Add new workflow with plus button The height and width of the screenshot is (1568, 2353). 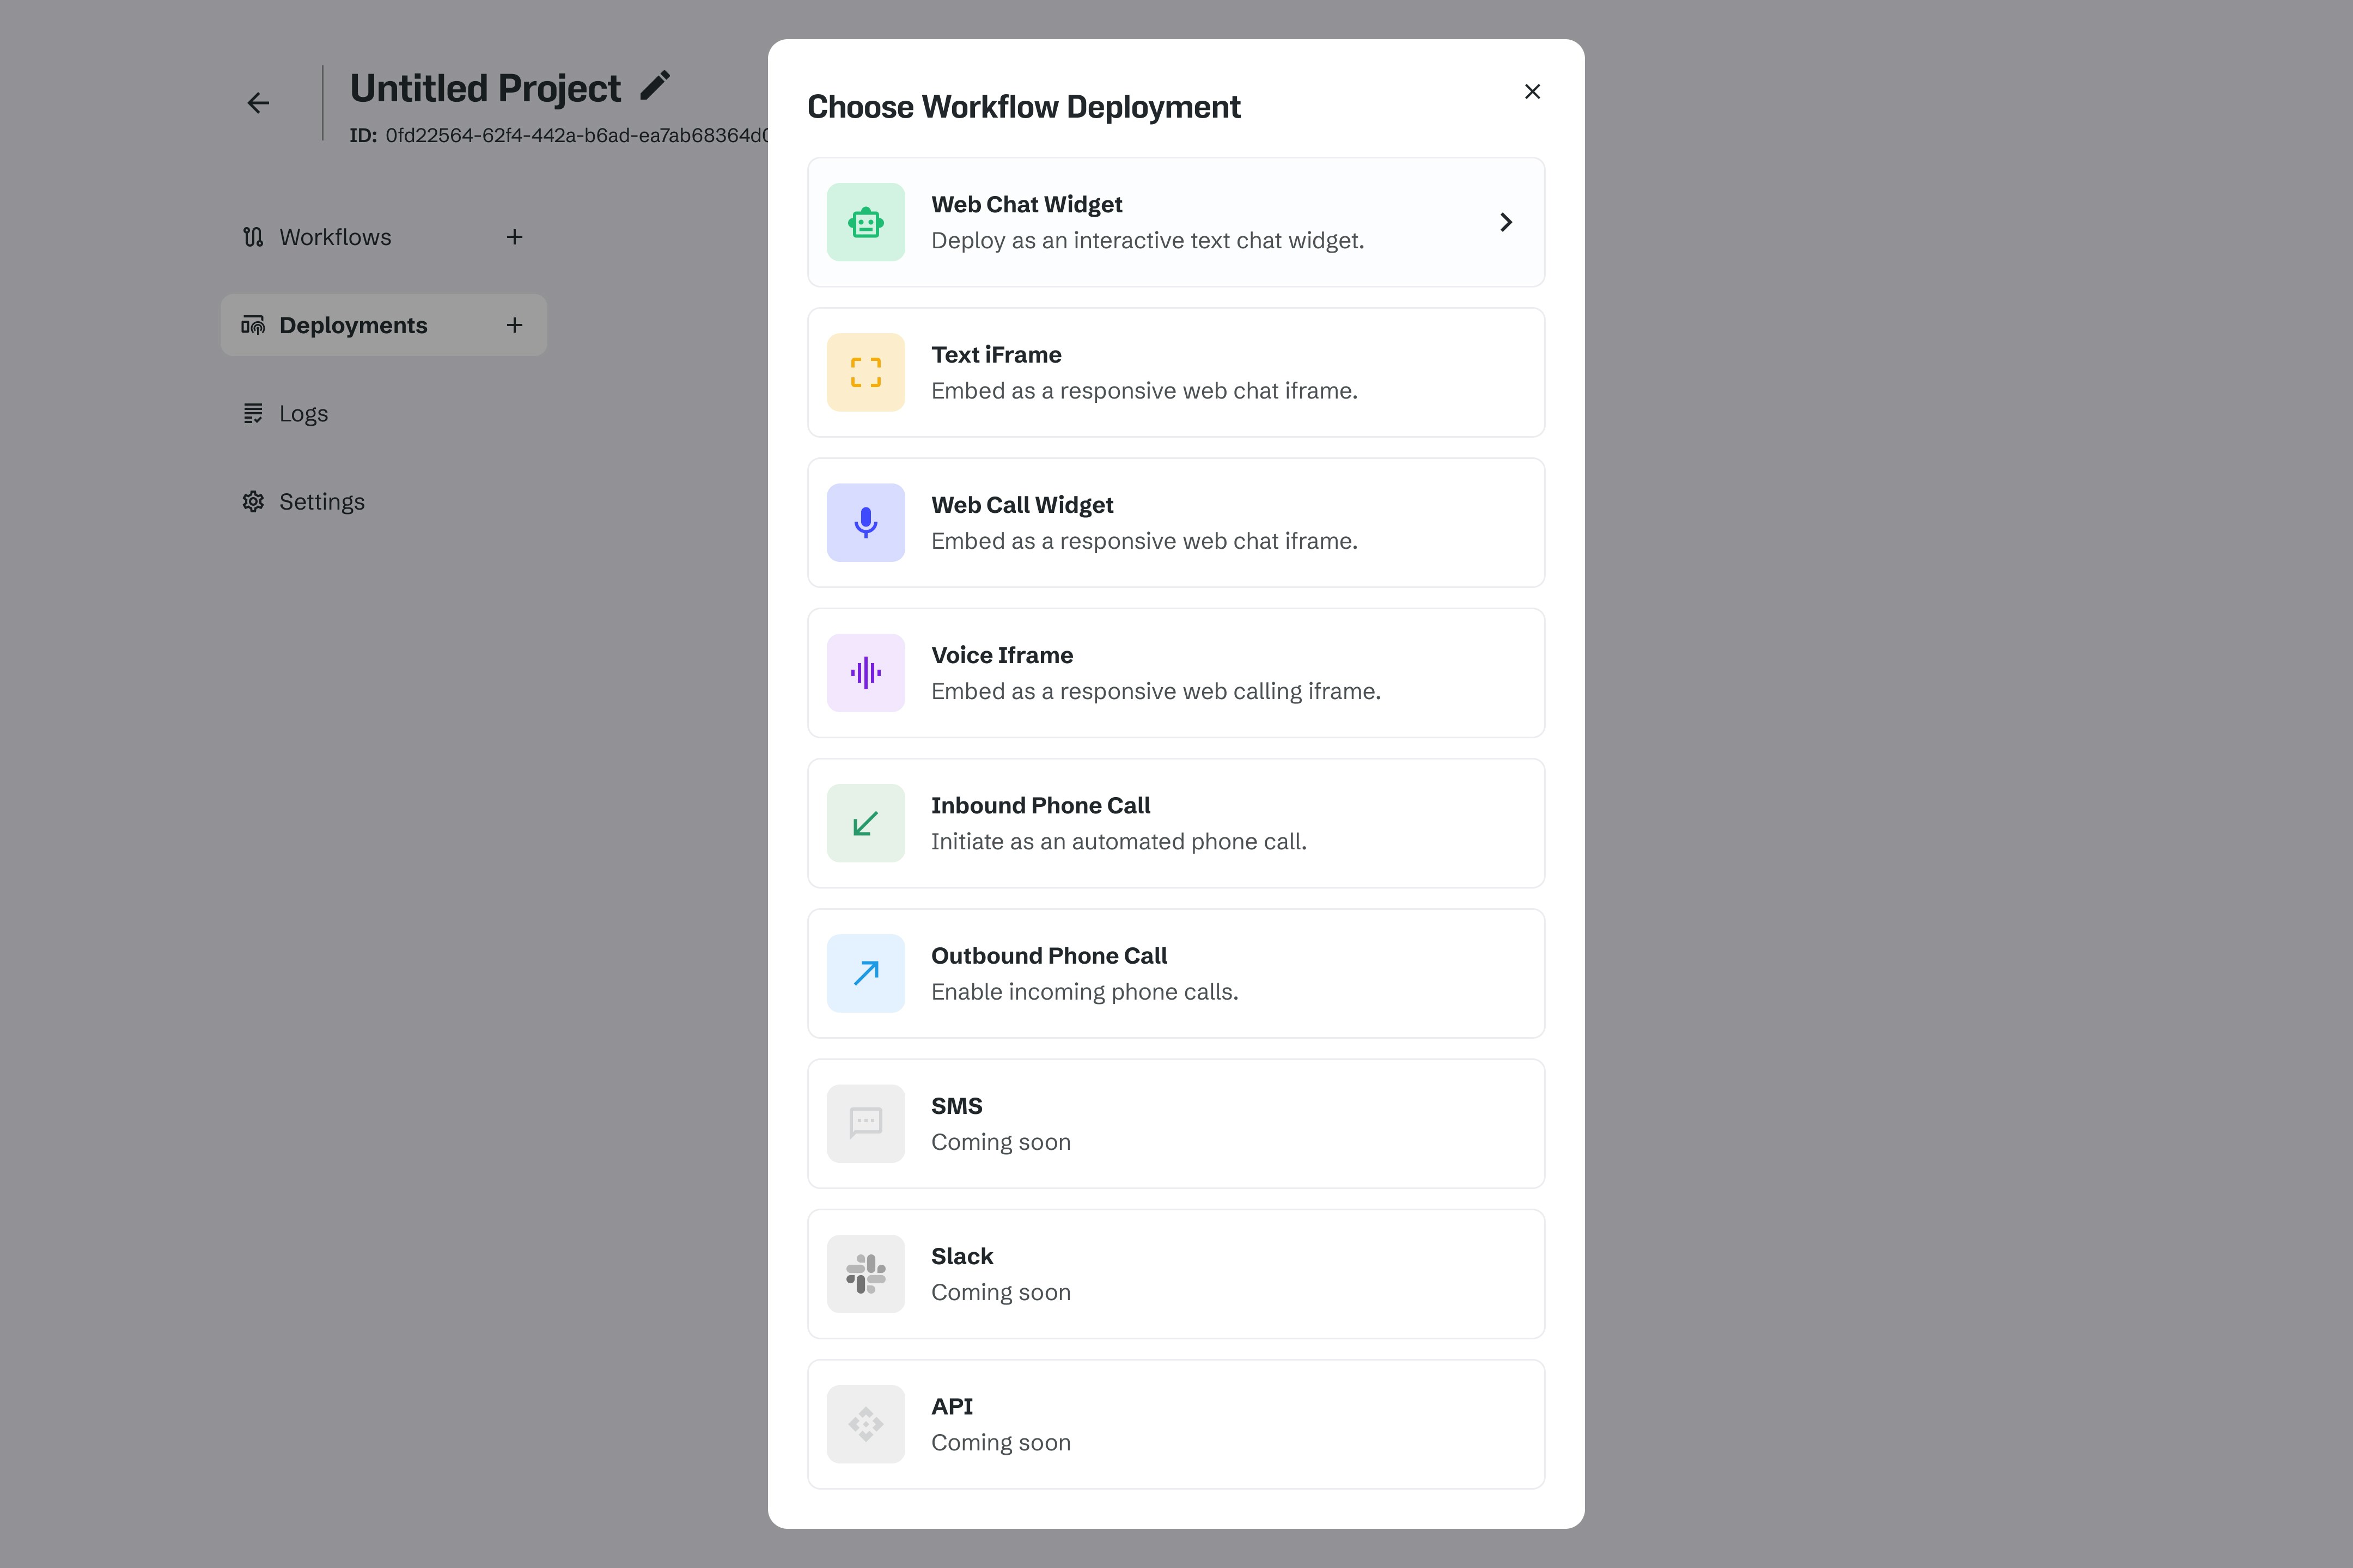point(514,237)
